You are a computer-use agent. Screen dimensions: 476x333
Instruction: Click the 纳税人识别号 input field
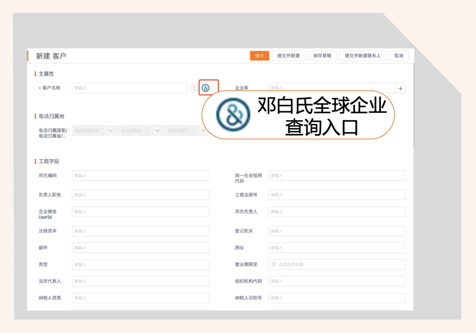[x=337, y=298]
